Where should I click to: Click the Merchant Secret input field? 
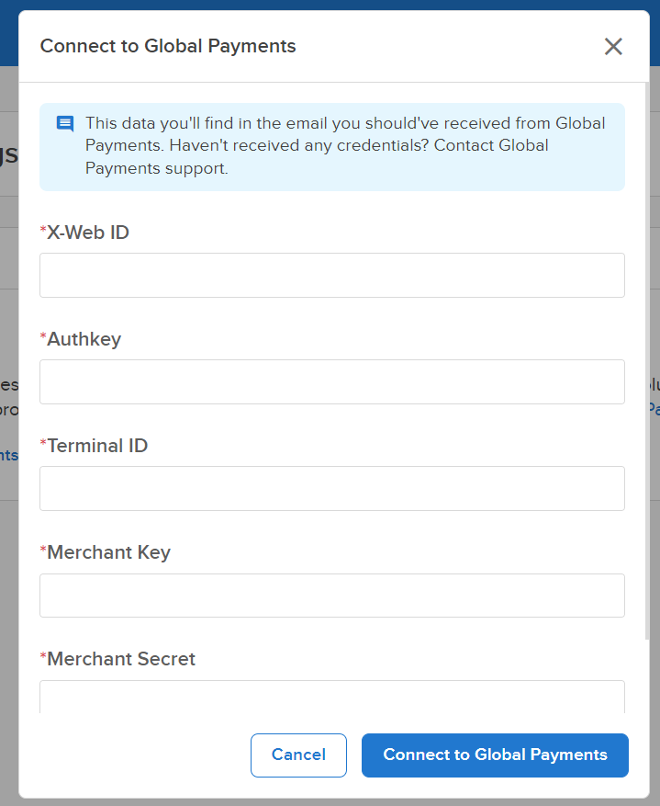click(332, 697)
